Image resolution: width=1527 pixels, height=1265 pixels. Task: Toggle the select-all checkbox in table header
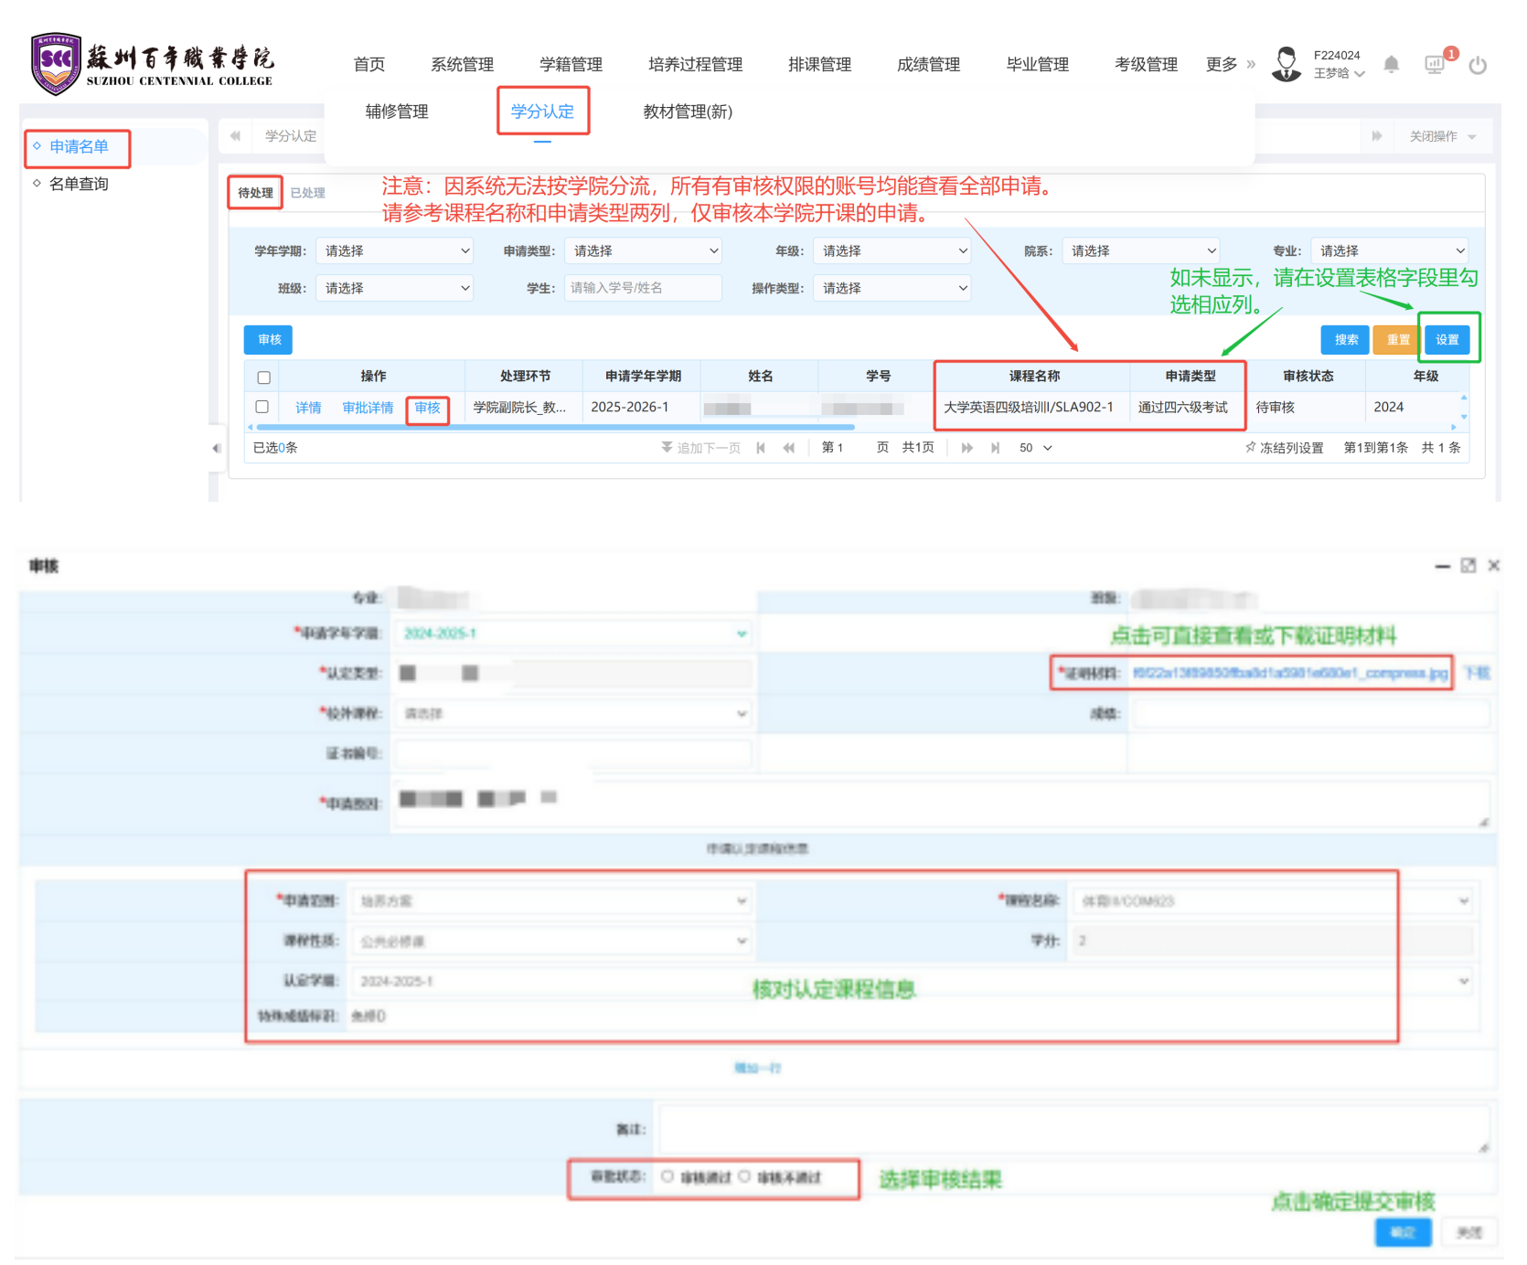tap(264, 377)
